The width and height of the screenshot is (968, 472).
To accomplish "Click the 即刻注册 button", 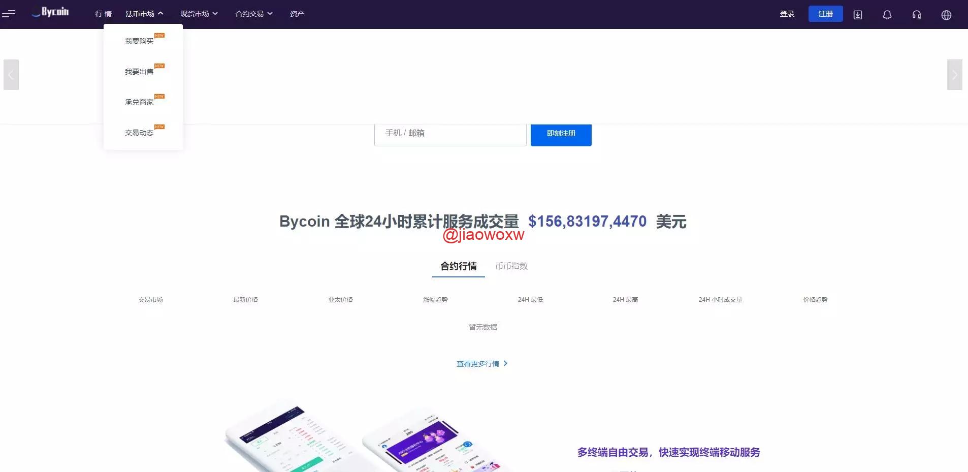I will point(561,135).
